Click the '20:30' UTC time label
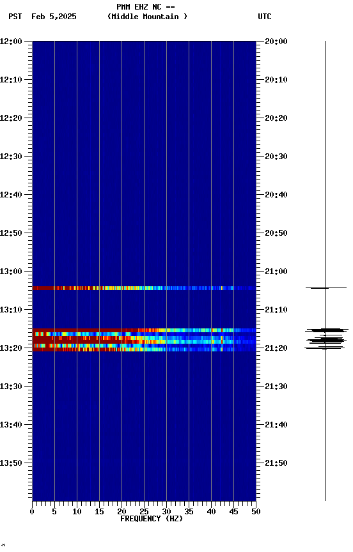 tap(276, 157)
